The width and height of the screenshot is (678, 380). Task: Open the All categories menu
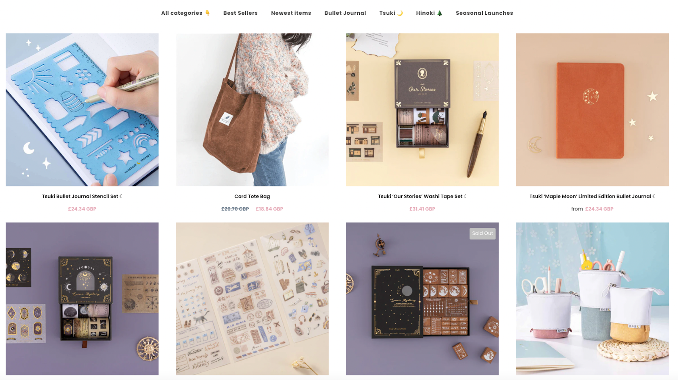click(x=185, y=13)
